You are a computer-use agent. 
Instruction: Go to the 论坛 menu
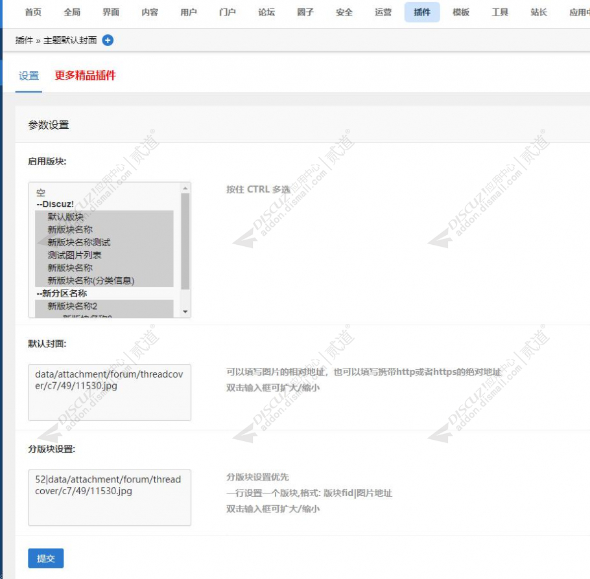(x=266, y=12)
